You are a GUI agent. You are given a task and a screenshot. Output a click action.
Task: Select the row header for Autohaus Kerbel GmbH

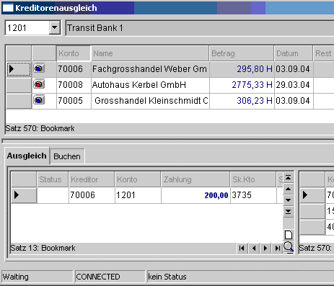[x=19, y=85]
